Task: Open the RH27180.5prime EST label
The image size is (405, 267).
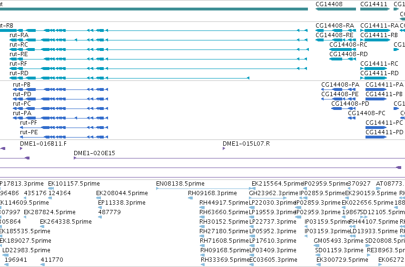Action: [224, 232]
